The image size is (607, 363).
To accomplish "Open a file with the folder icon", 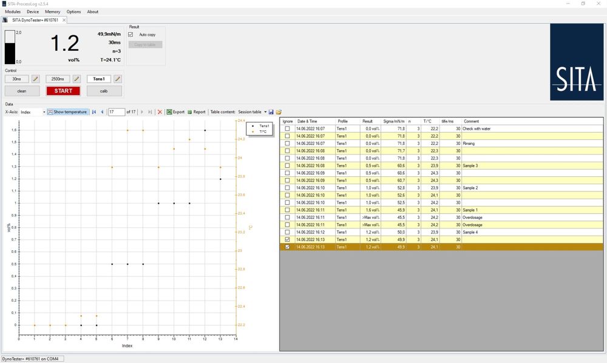I will coord(279,112).
